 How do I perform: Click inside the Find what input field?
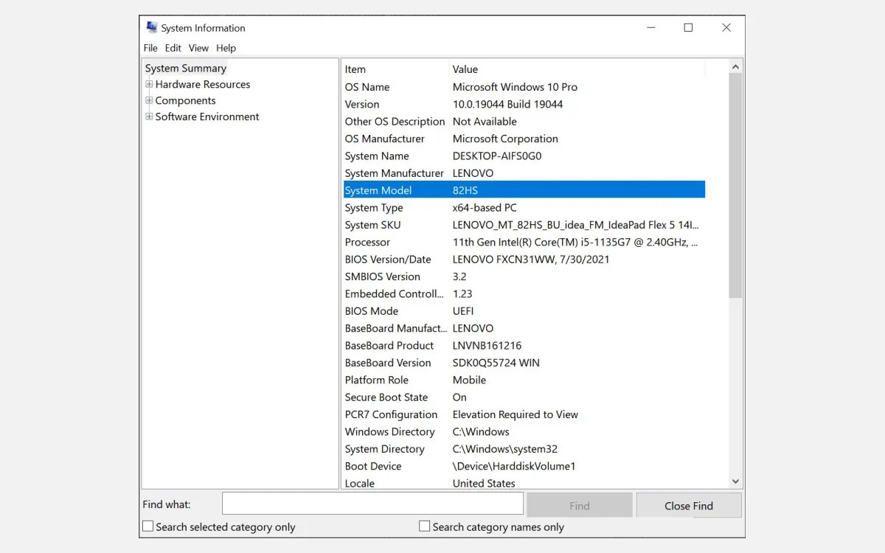(372, 503)
